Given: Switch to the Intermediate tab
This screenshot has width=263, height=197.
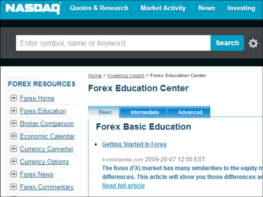Looking at the screenshot, I should tap(143, 112).
